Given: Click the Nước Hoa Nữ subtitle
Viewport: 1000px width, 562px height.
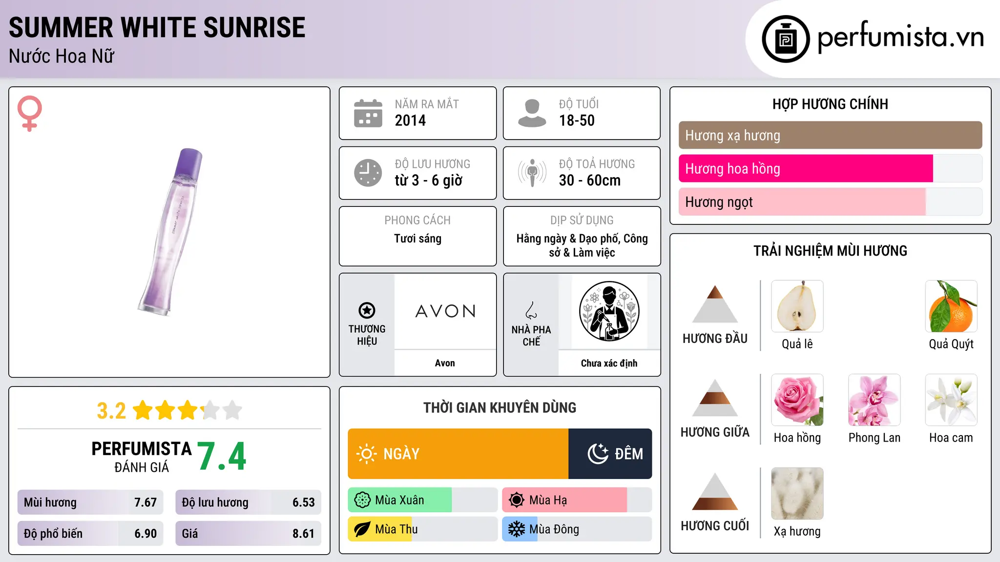Looking at the screenshot, I should coord(62,56).
